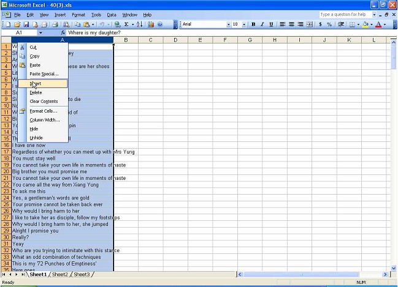Expand the Paste options dropdown arrow
This screenshot has height=287, width=398.
pyautogui.click(x=93, y=24)
